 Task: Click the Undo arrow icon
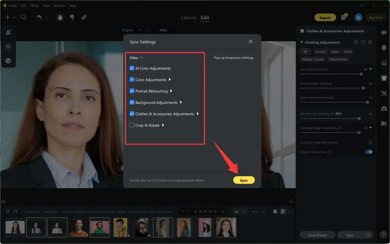click(x=39, y=17)
